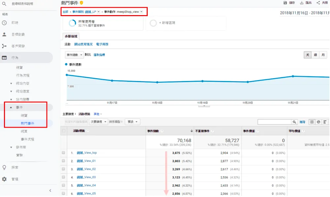Select the 月 chart interval button
Viewport: 330px width, 197px height.
[x=323, y=55]
